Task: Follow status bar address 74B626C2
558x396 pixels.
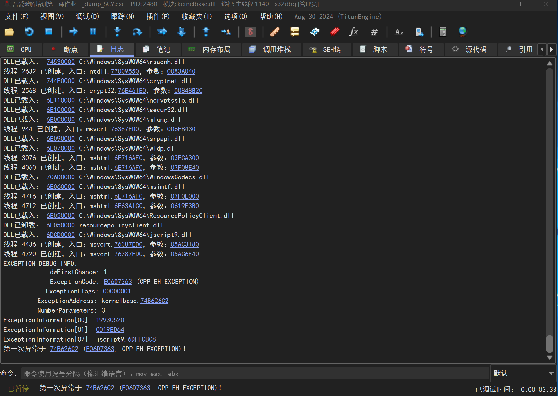Action: pyautogui.click(x=100, y=388)
